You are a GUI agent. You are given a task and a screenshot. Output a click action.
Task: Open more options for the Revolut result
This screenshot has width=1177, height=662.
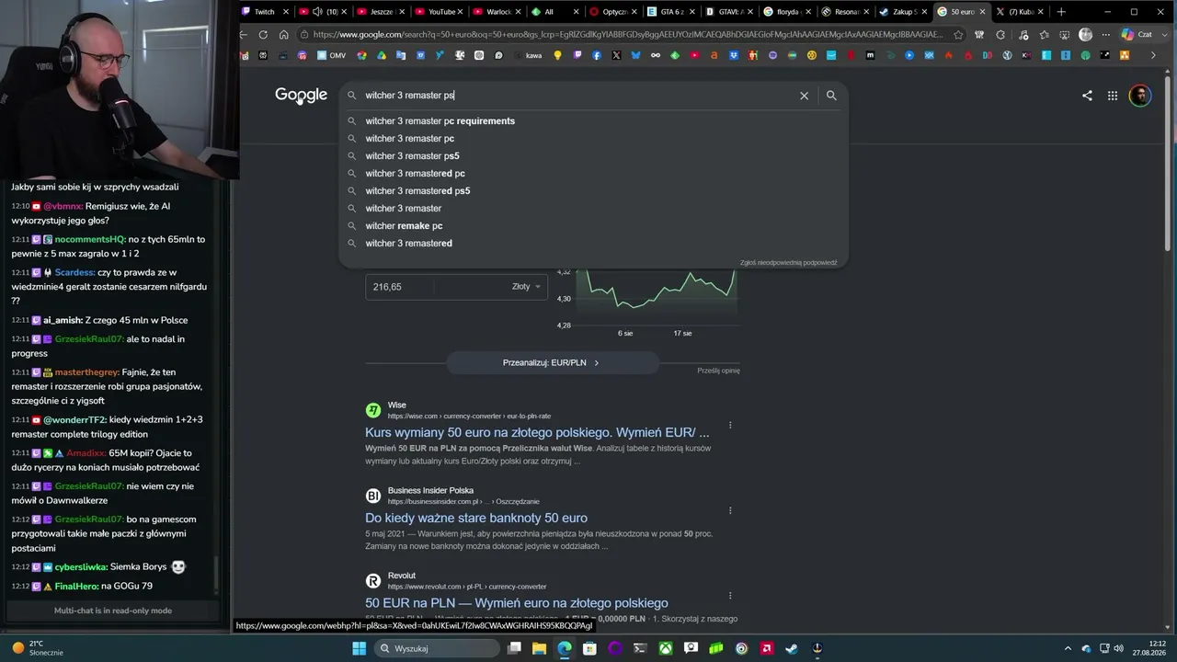(x=730, y=596)
